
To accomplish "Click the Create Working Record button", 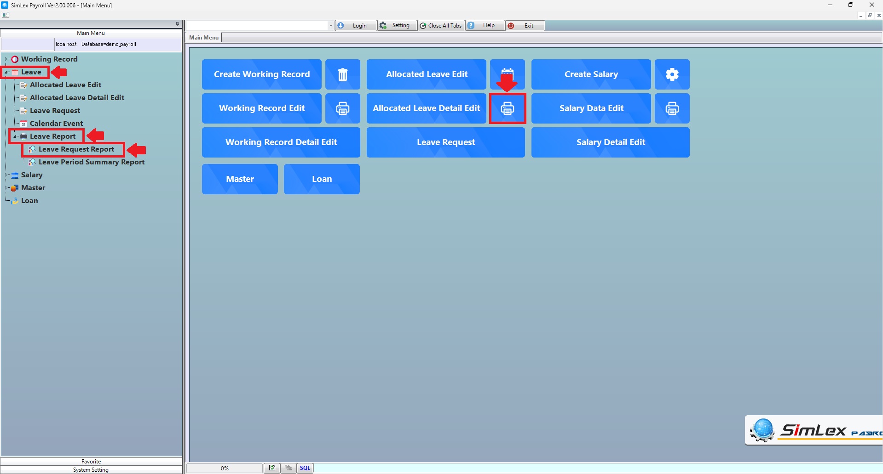I will [261, 74].
